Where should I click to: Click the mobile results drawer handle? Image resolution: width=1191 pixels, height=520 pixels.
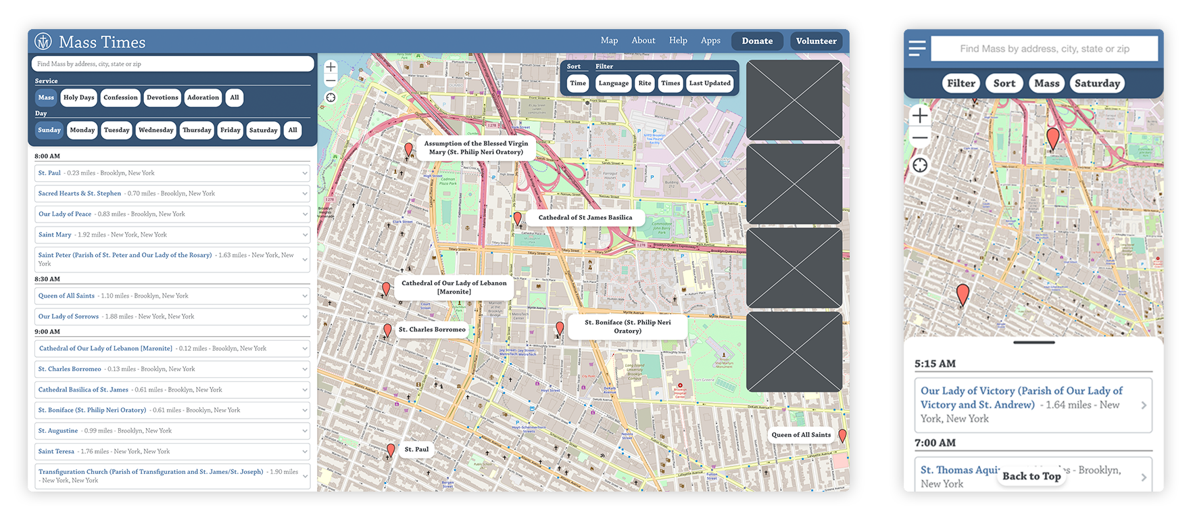point(1034,342)
